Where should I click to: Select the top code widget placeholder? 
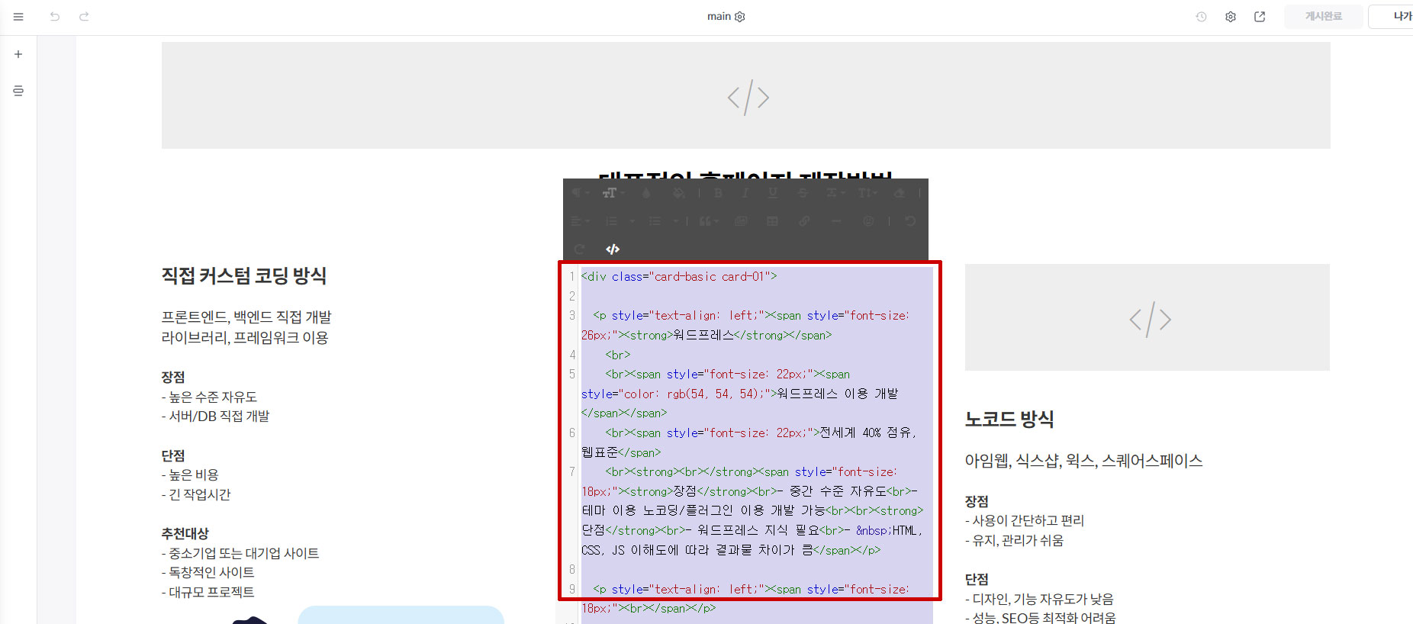click(x=746, y=95)
